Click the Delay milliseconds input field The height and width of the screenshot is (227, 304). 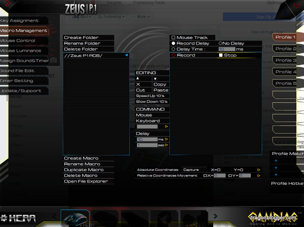coord(147,139)
